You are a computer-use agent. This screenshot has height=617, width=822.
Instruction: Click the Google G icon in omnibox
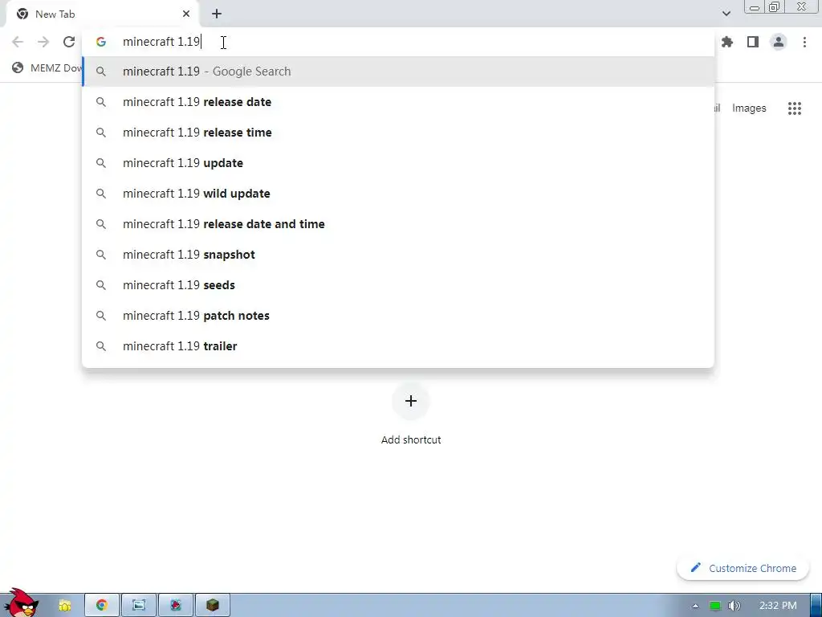click(x=101, y=42)
